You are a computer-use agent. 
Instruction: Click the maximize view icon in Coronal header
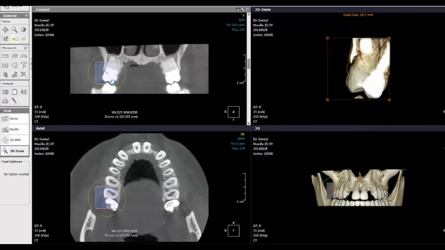243,9
